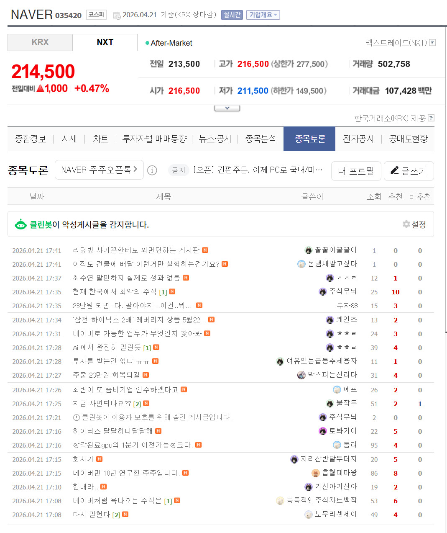Open post 현재 한국에서 최악의 주식

coord(115,291)
